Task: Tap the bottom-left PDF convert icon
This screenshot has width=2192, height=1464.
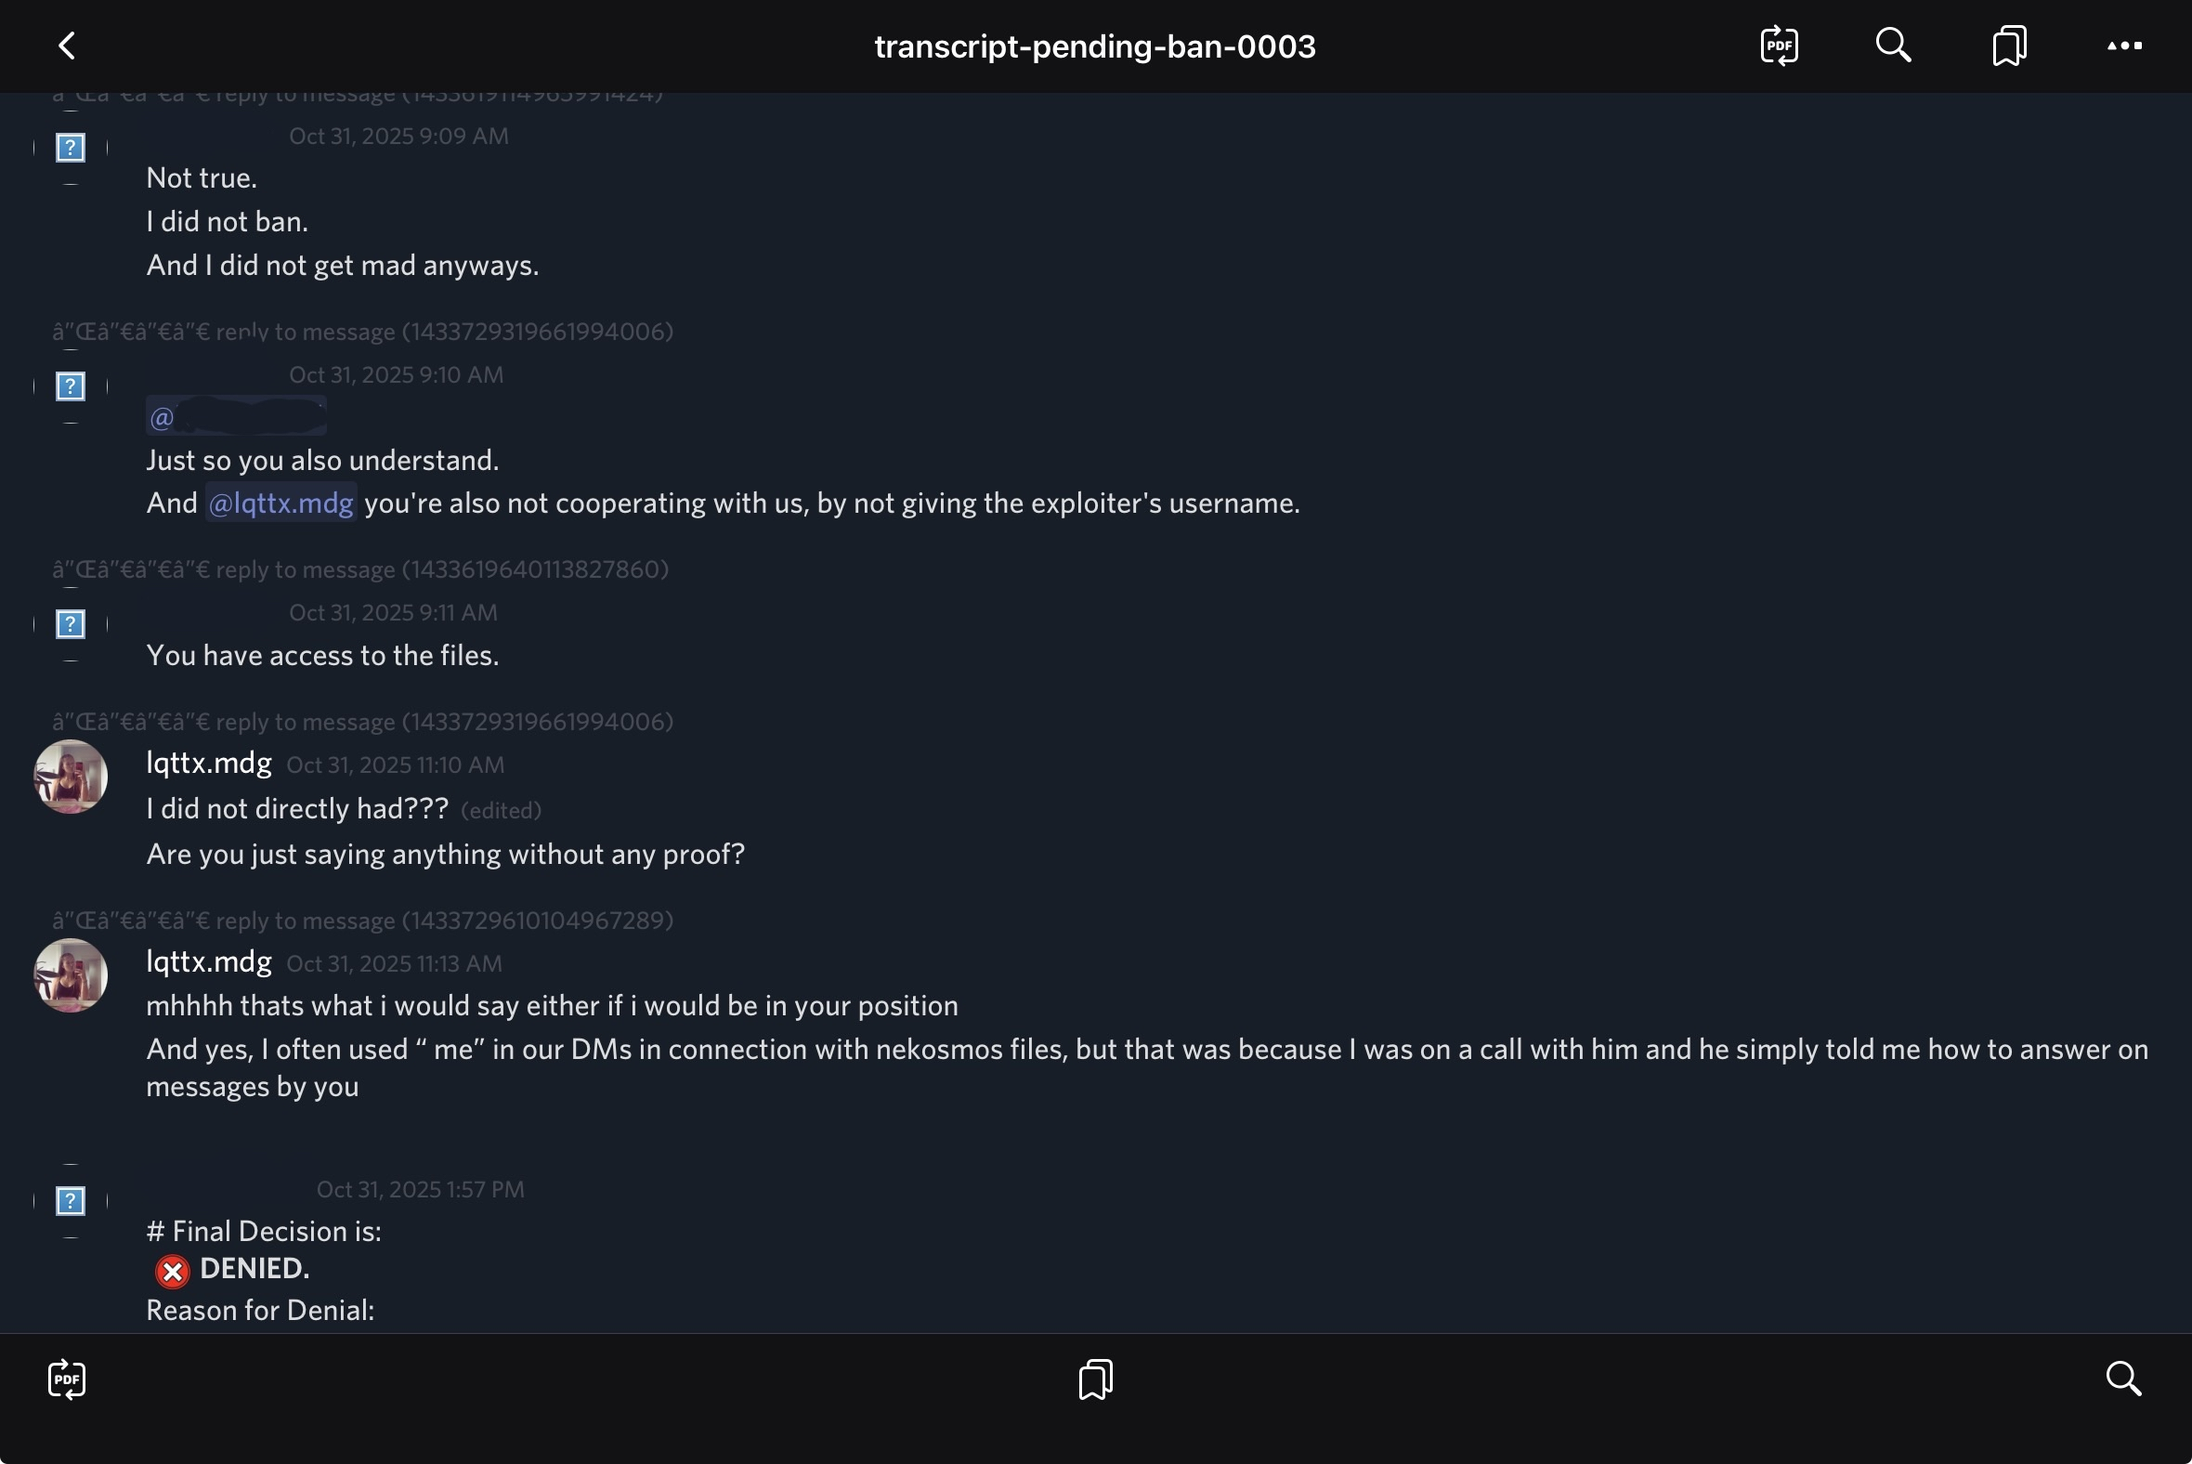Action: [x=66, y=1379]
